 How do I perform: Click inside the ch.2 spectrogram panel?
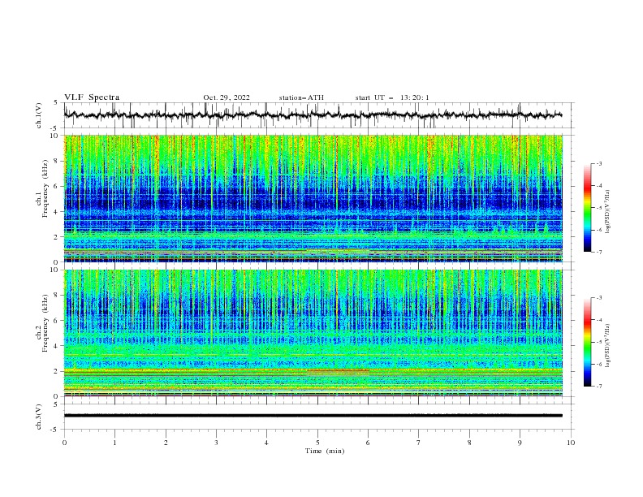[x=313, y=333]
